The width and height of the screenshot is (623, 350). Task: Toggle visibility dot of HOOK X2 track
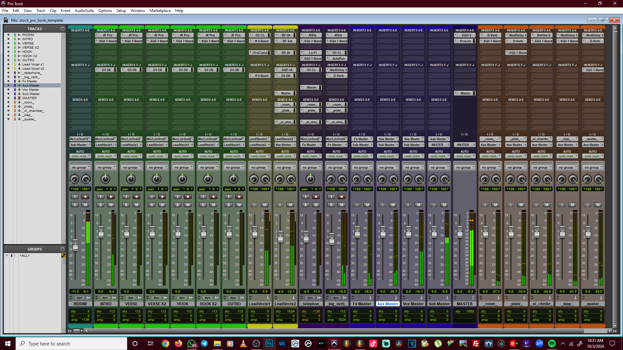click(8, 56)
